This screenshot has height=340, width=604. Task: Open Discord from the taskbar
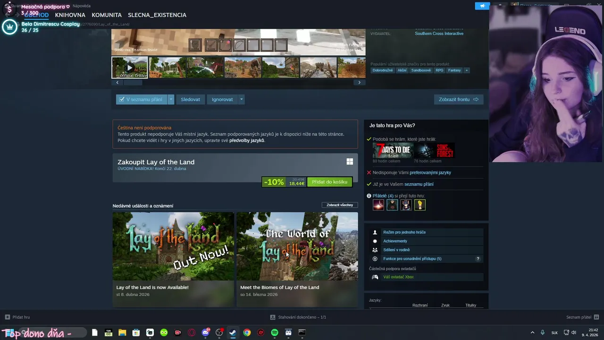coord(205,332)
